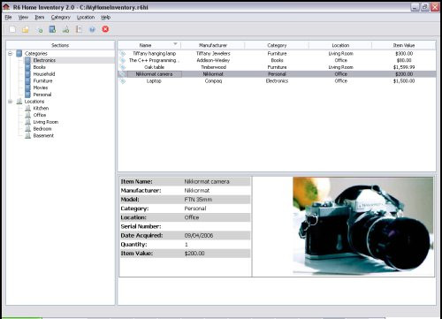Click the Sections panel header
442x319 pixels.
click(60, 45)
